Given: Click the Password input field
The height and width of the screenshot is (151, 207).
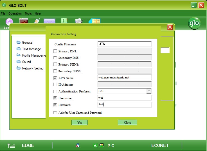Looking at the screenshot, I should 125,105.
